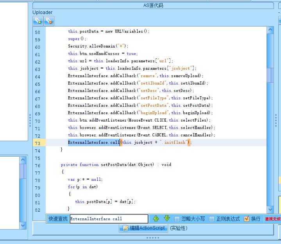Click the right splitter handle dots
The height and width of the screenshot is (244, 281).
276,120
